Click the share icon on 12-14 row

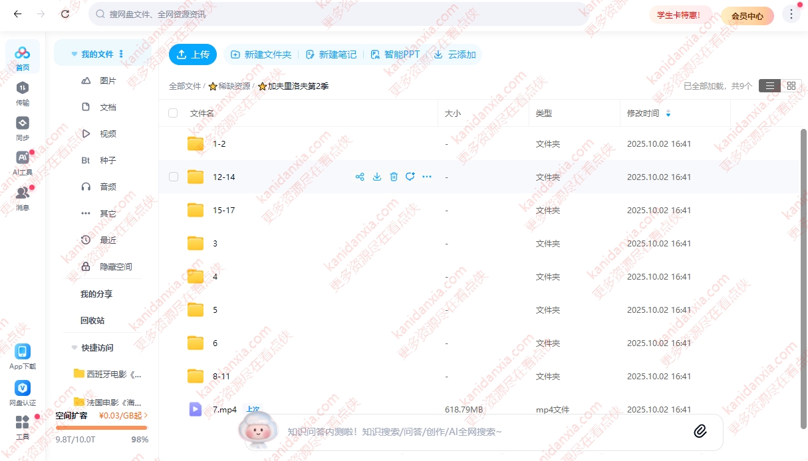pos(360,177)
